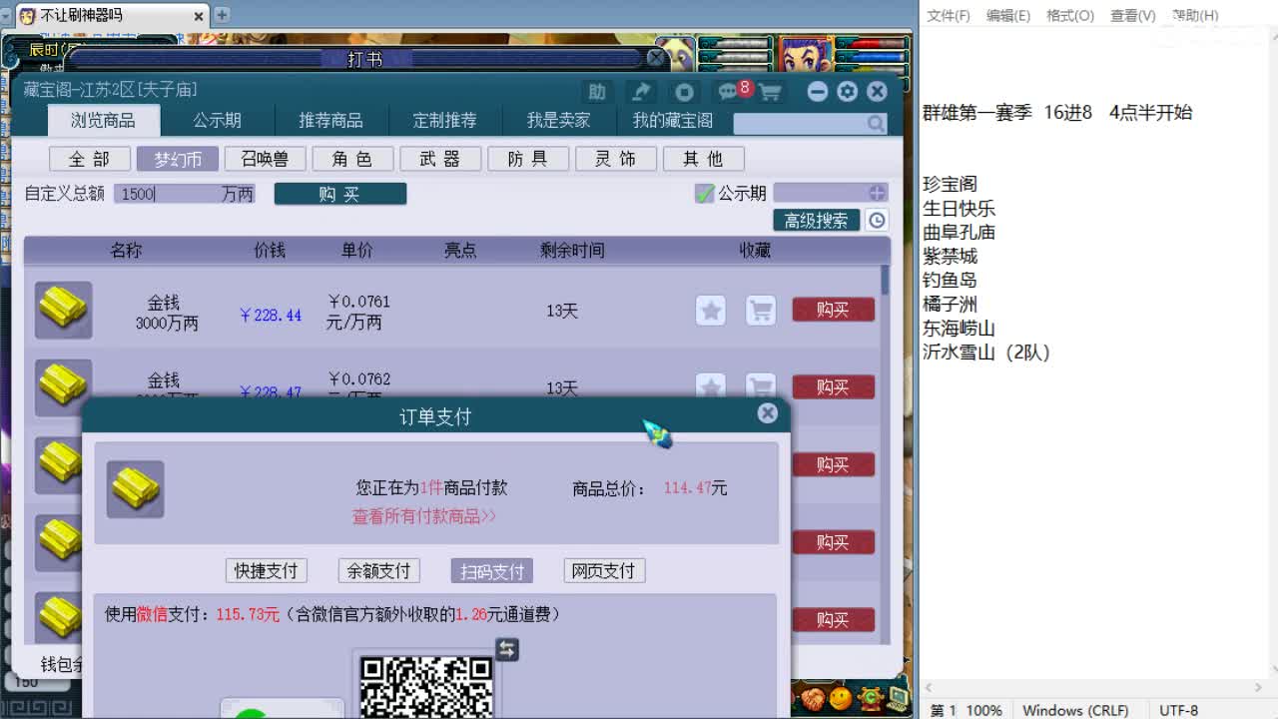Favorite the 金钱3000万两 listing with the star
Viewport: 1278px width, 719px height.
coord(711,311)
